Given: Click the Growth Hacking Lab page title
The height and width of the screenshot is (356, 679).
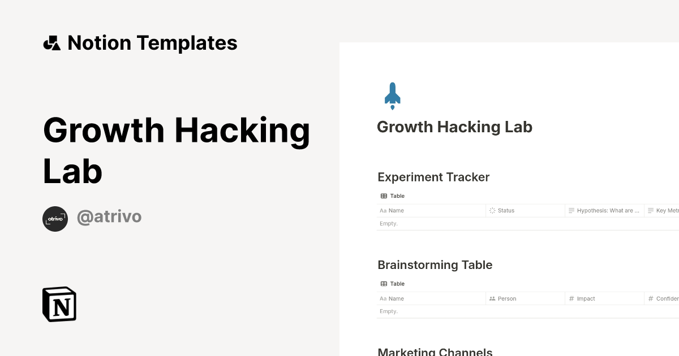Looking at the screenshot, I should pyautogui.click(x=454, y=127).
